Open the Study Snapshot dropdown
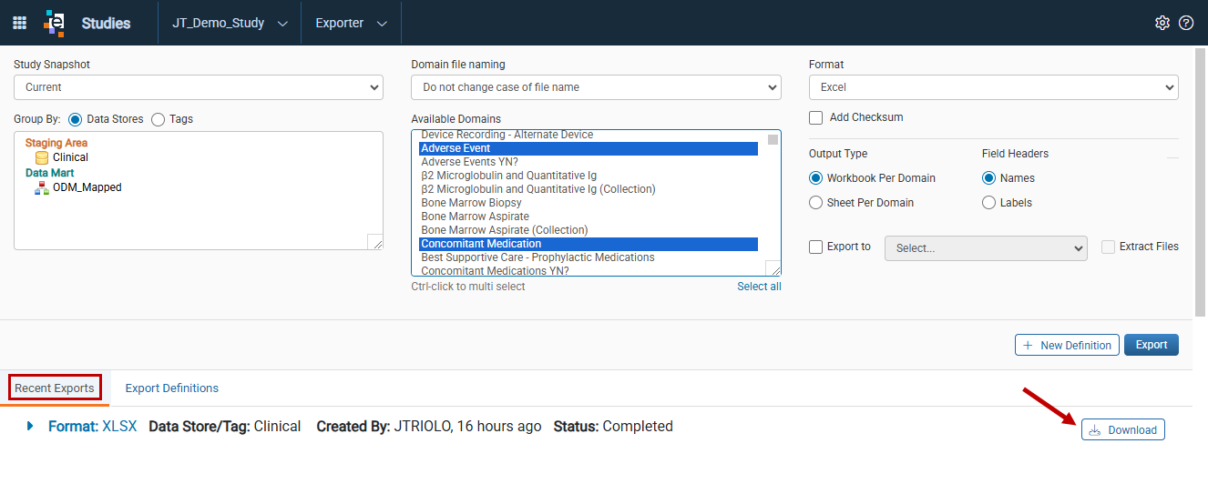1208x494 pixels. 199,87
